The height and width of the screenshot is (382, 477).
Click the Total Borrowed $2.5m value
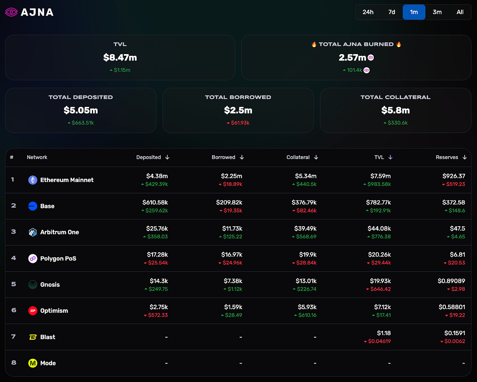(x=238, y=111)
